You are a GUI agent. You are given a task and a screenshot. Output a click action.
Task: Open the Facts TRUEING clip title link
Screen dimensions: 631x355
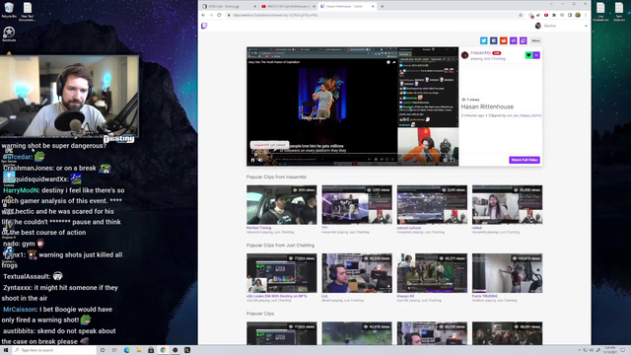(485, 296)
